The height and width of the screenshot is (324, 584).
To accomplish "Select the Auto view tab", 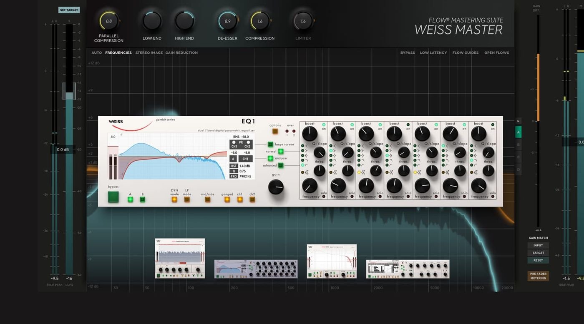I will 97,53.
